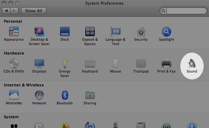Click the Internet & Wireless heading
Screen dimensions: 209x128
[x=24, y=85]
